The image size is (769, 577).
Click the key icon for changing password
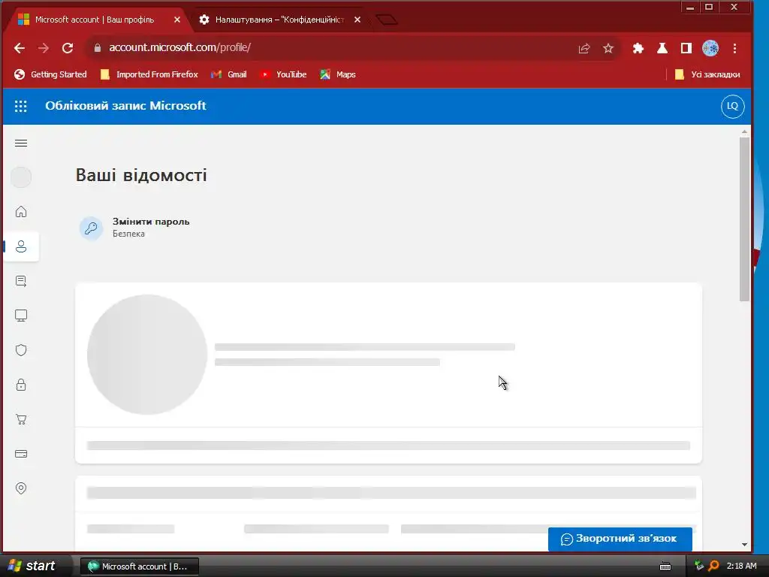click(x=91, y=228)
